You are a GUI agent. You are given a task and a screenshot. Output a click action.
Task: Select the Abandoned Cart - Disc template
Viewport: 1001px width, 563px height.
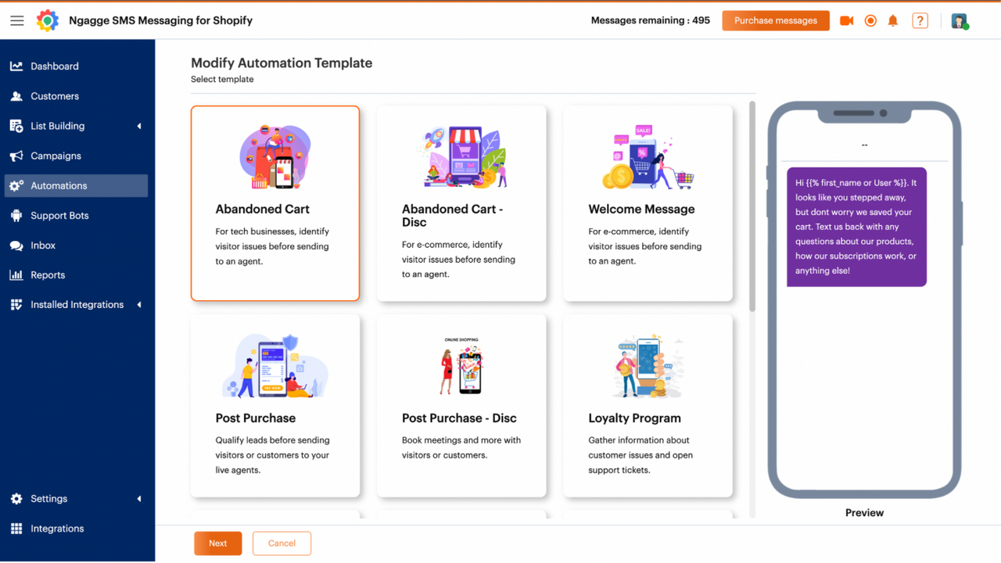[x=461, y=202]
